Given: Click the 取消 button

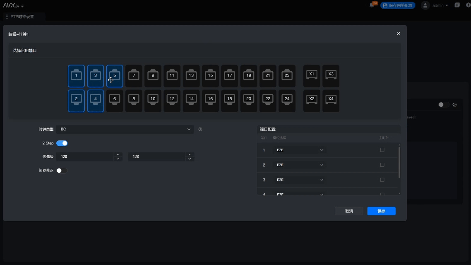Looking at the screenshot, I should (x=349, y=211).
